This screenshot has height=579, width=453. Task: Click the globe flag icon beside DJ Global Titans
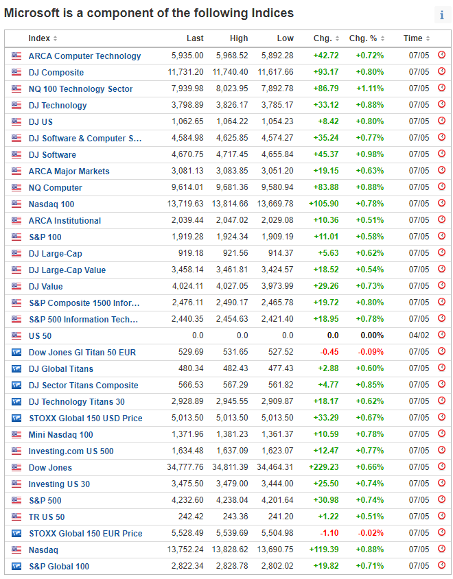(x=16, y=368)
